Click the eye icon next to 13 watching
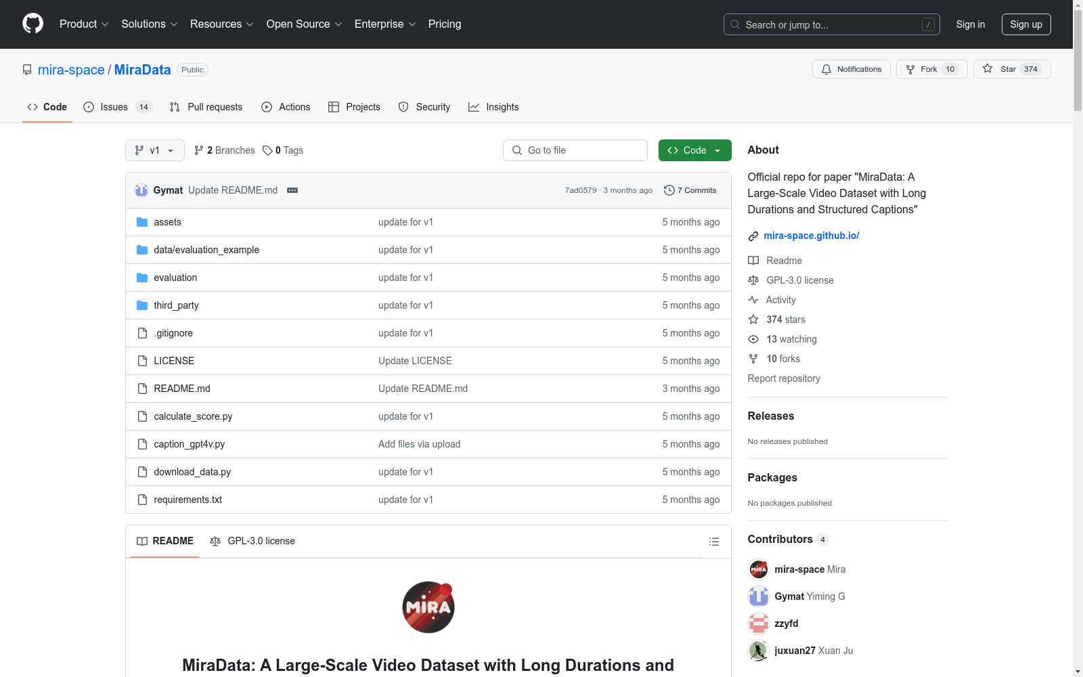1083x677 pixels. [753, 339]
